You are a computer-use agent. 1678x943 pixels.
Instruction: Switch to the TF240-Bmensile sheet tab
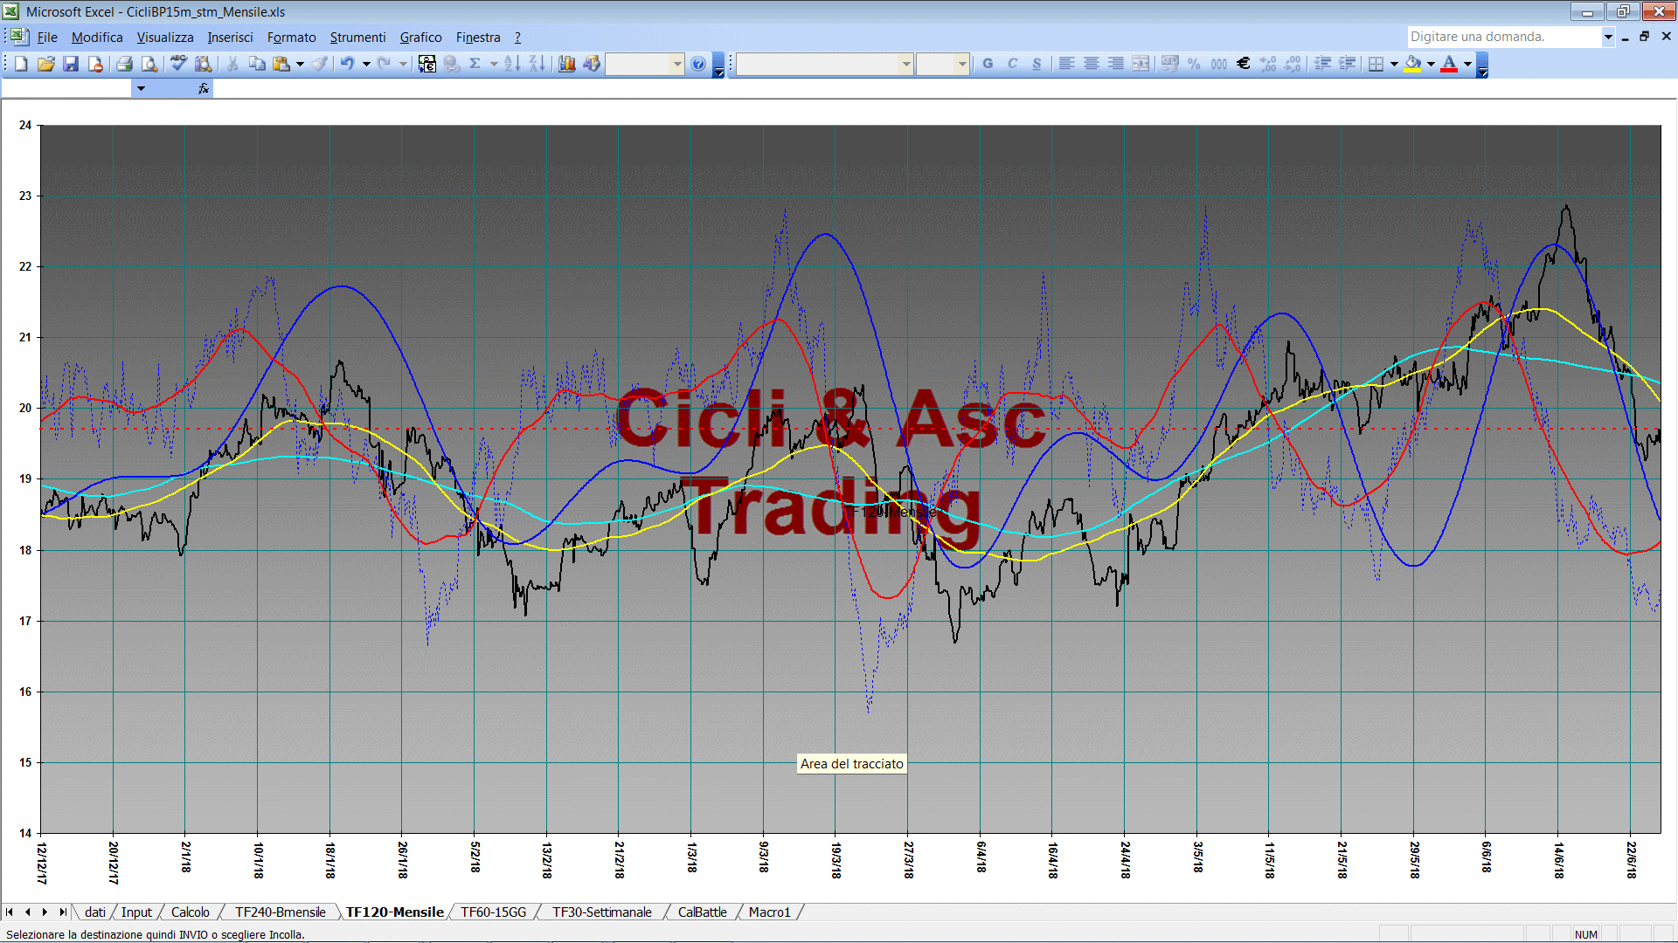pos(280,912)
